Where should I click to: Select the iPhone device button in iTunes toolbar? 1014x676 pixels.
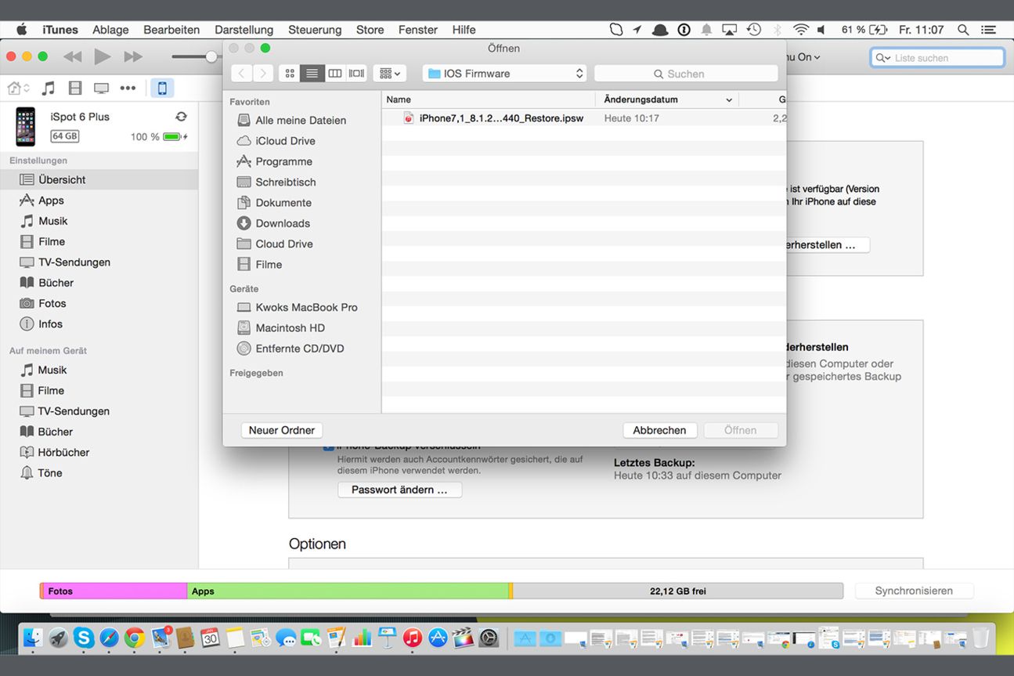tap(162, 88)
